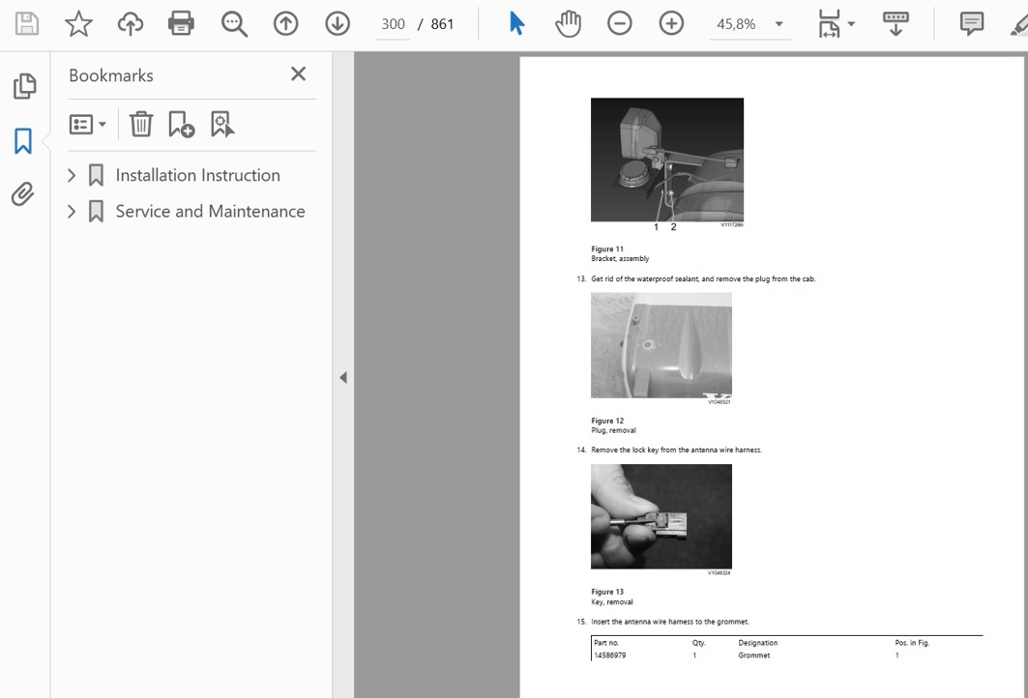Zoom in with the plus button

[x=671, y=24]
